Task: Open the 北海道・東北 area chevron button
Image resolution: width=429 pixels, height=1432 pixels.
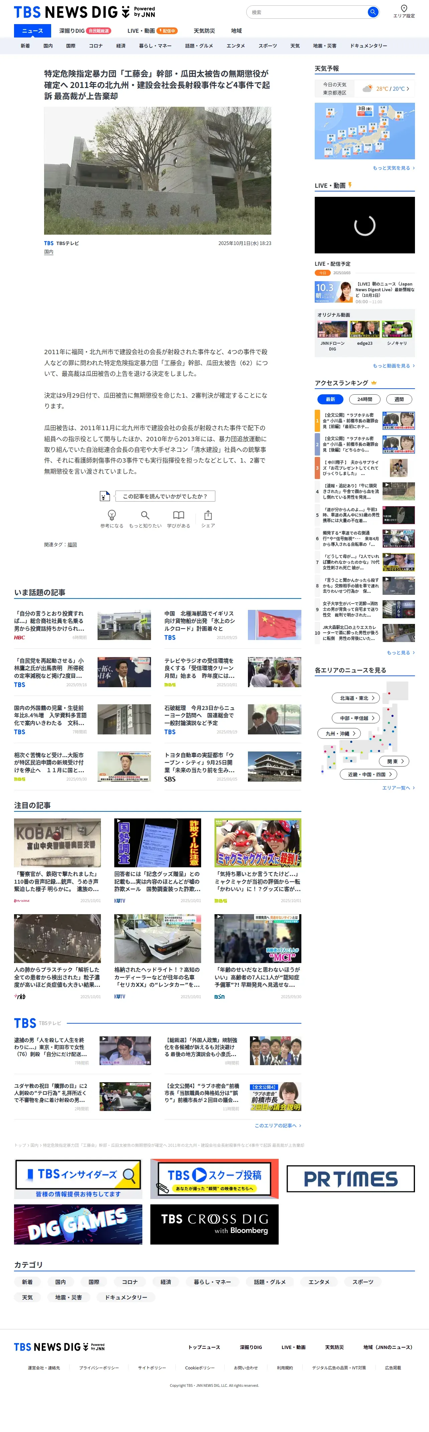Action: click(x=356, y=698)
